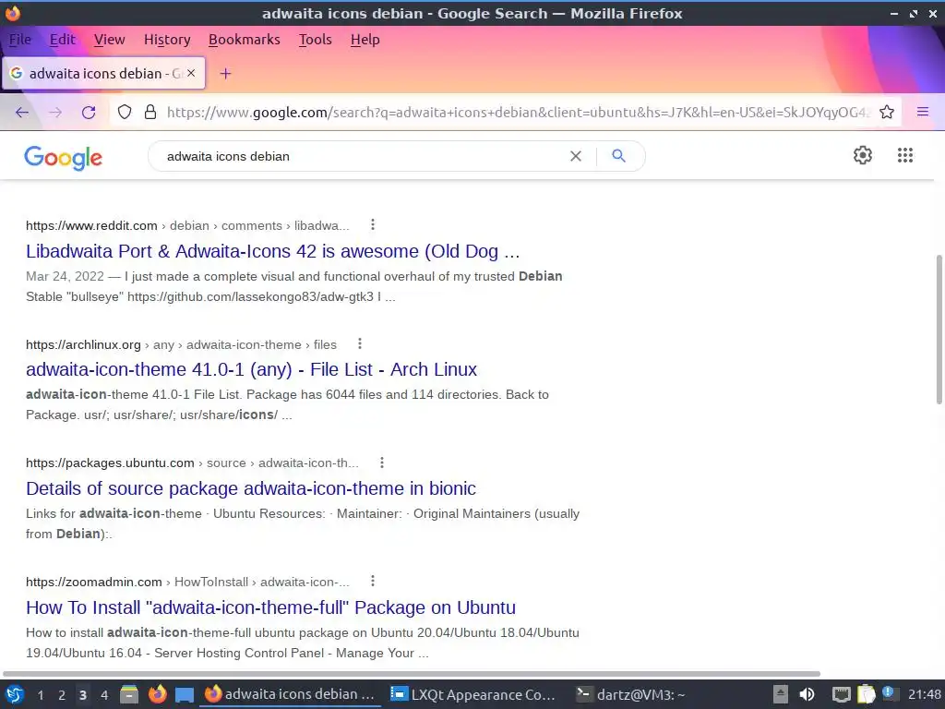Viewport: 945px width, 709px height.
Task: Open Firefox hamburger application menu
Action: click(923, 112)
